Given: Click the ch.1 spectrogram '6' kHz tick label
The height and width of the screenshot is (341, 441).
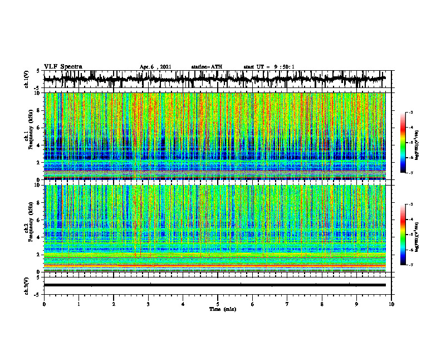Looking at the screenshot, I should (x=39, y=128).
